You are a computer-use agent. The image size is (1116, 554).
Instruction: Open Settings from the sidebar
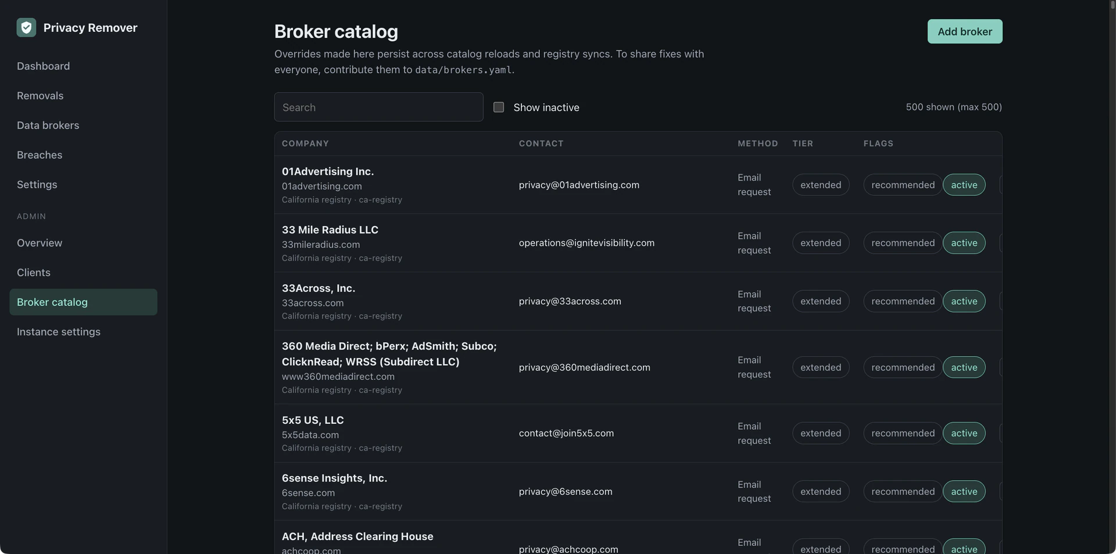tap(83, 185)
